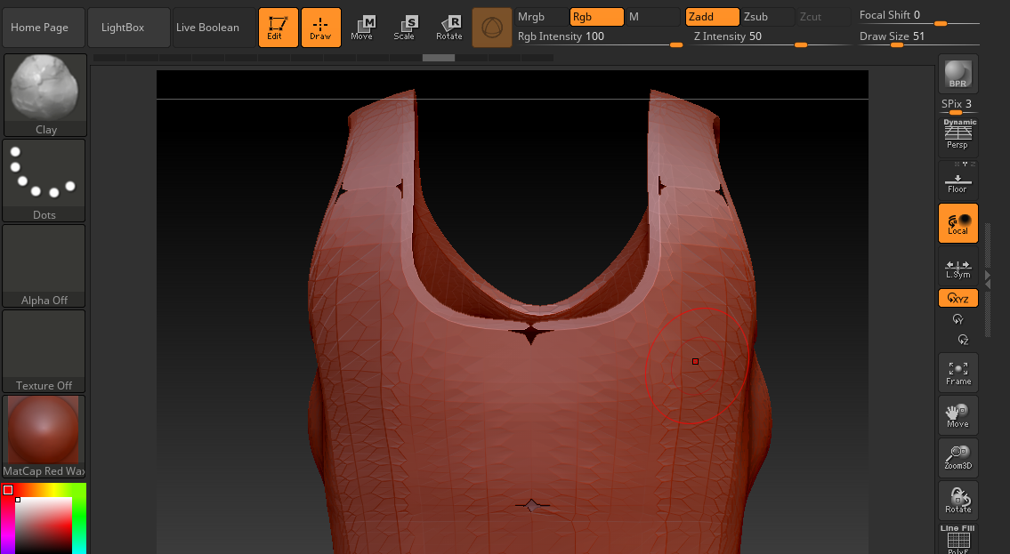The width and height of the screenshot is (1010, 554).
Task: Switch to Move transform mode in top shelf
Action: [x=363, y=28]
